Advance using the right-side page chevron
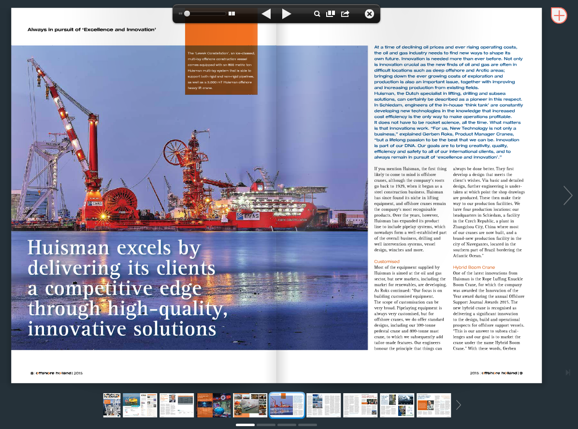Viewport: 578px width, 429px height. [568, 195]
